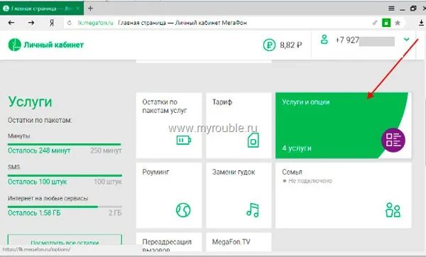Image resolution: width=426 pixels, height=257 pixels.
Task: Click the Интернет на любые сервисы progress bar
Action: [65, 207]
